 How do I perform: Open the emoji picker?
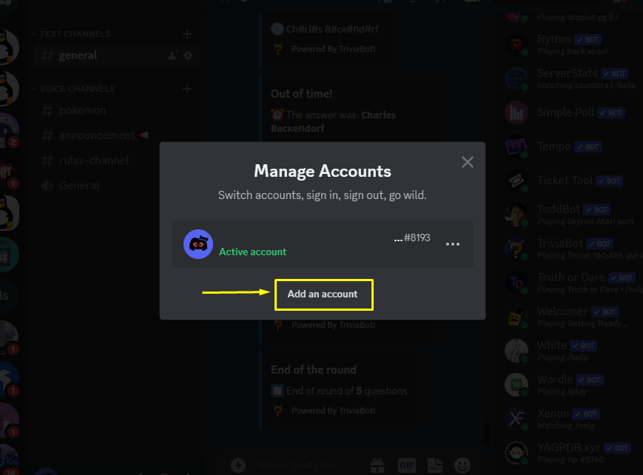462,465
